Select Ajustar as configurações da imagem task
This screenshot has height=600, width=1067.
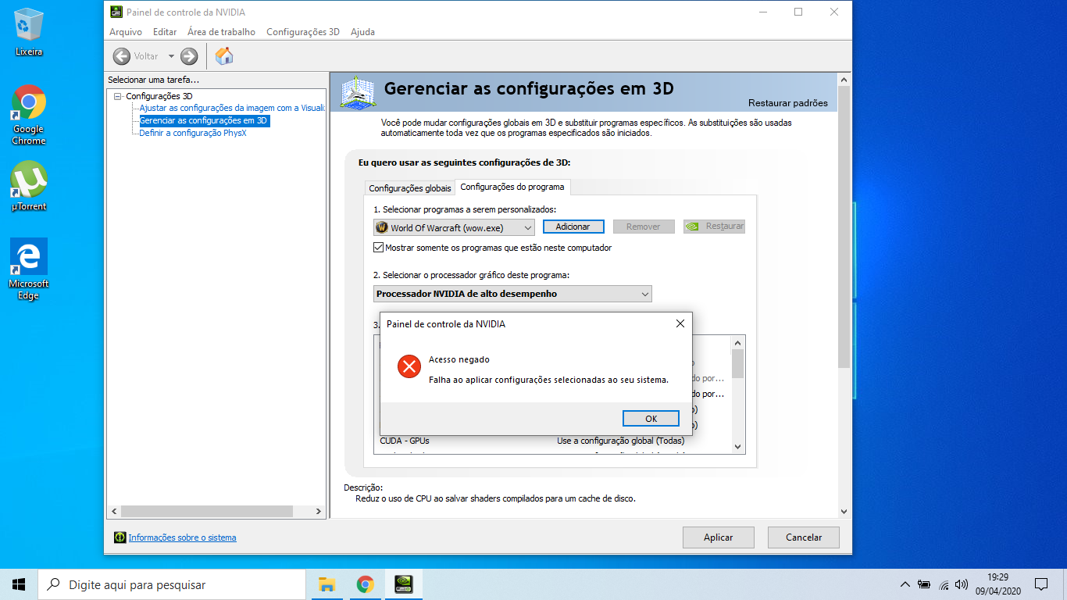pyautogui.click(x=232, y=108)
